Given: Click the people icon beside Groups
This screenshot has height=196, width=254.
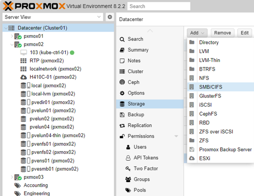Looking at the screenshot, I should 128,179.
